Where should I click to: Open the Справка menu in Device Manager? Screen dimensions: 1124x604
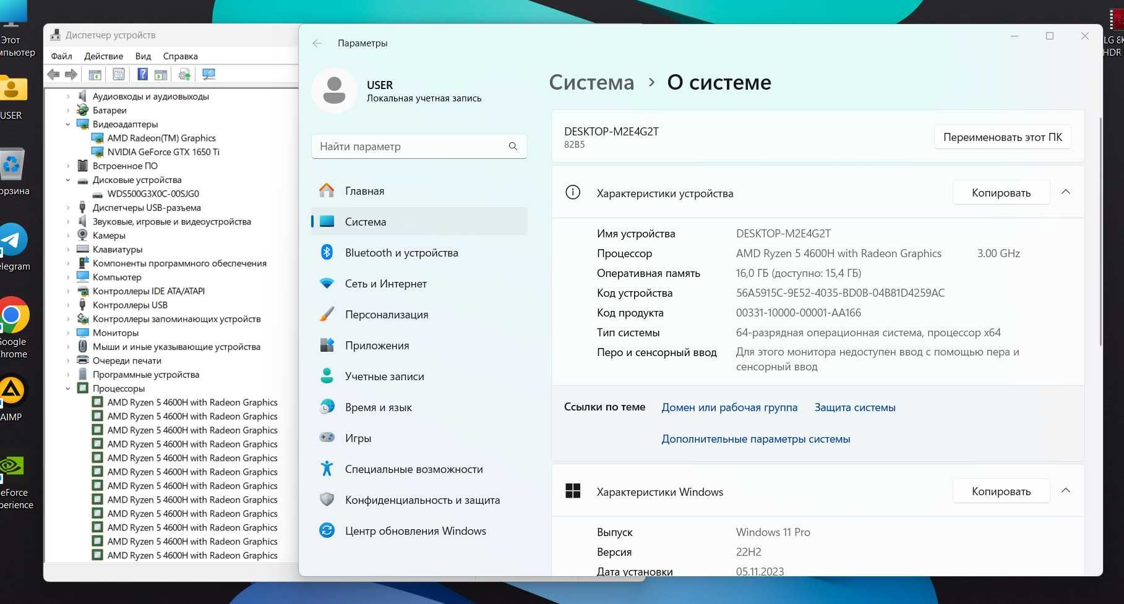point(180,56)
